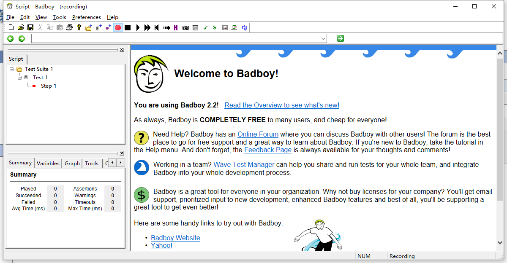
Task: Open 'Read the Overview to see what's new' link
Action: click(x=282, y=105)
